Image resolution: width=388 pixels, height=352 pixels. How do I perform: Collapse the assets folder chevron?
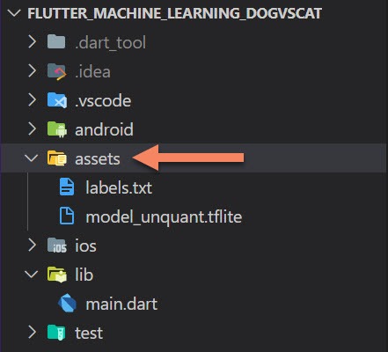click(x=32, y=158)
